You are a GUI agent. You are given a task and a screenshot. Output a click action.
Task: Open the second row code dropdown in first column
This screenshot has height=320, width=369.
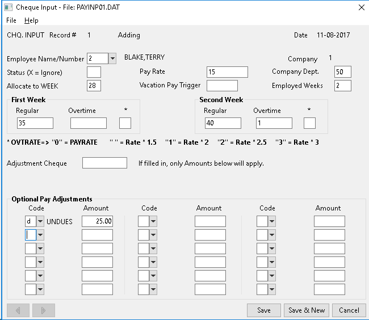click(x=40, y=235)
